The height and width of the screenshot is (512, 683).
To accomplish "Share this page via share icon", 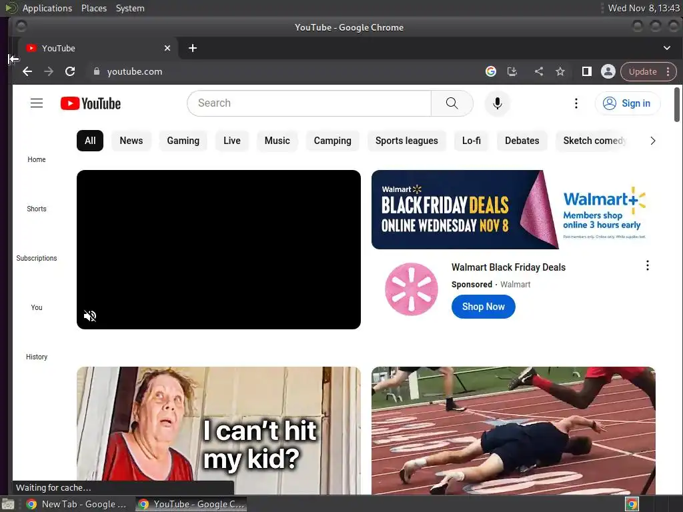I will click(539, 71).
